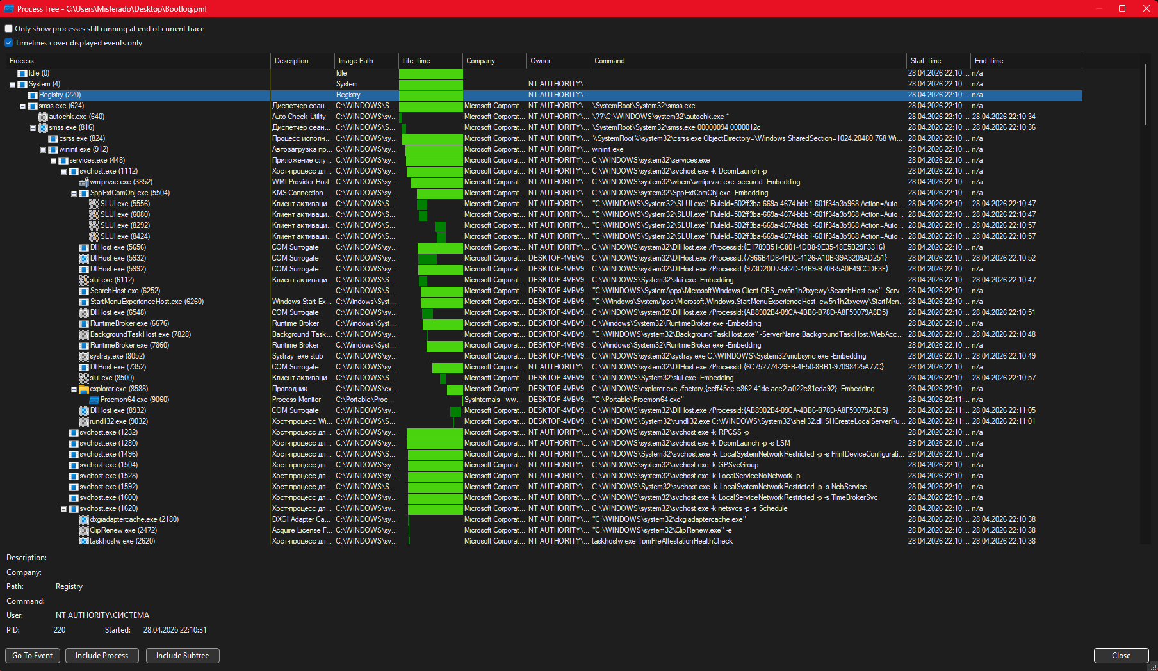Click the SearchHost.exe (6252) process icon

[84, 291]
